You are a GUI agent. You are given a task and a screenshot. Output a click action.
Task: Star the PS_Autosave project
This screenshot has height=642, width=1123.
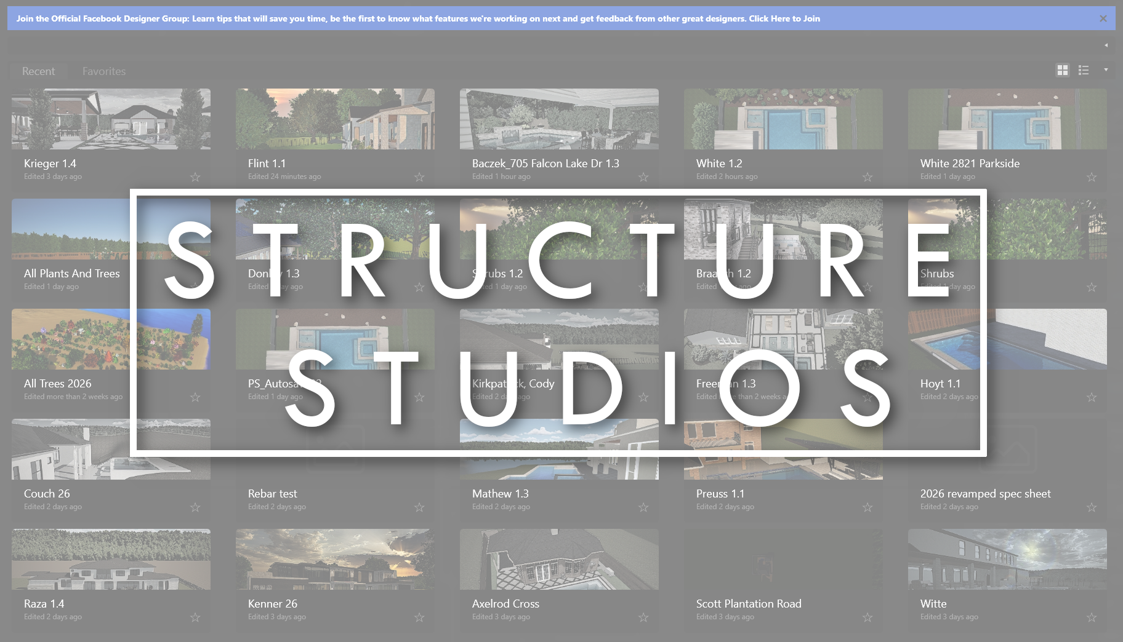419,397
